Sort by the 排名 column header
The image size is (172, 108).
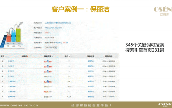[67, 56]
